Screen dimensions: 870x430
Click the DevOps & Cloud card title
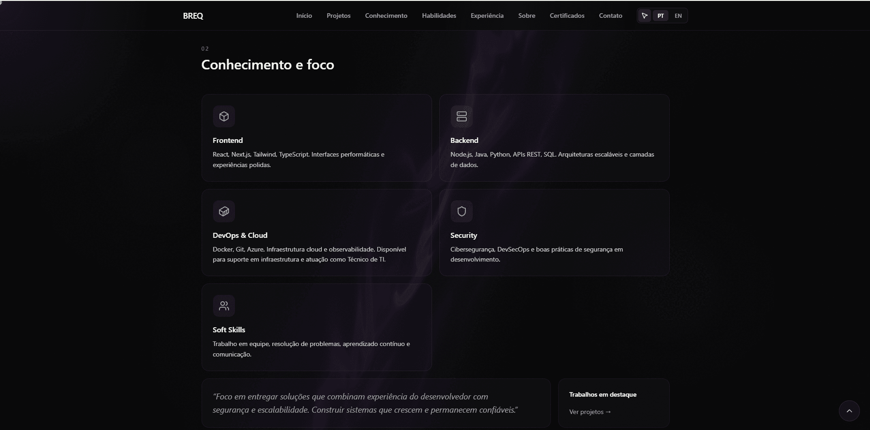click(x=240, y=236)
